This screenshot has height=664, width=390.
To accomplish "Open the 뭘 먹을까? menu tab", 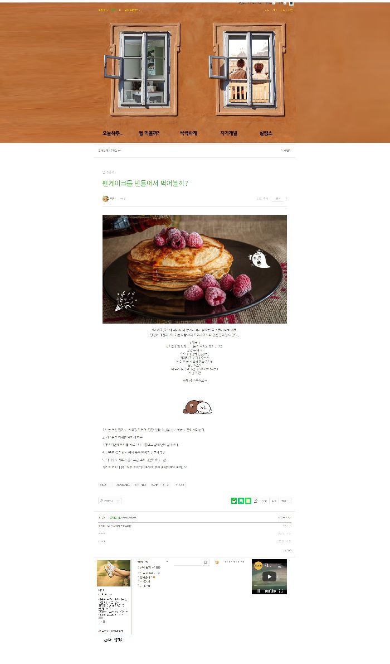I will pos(149,133).
